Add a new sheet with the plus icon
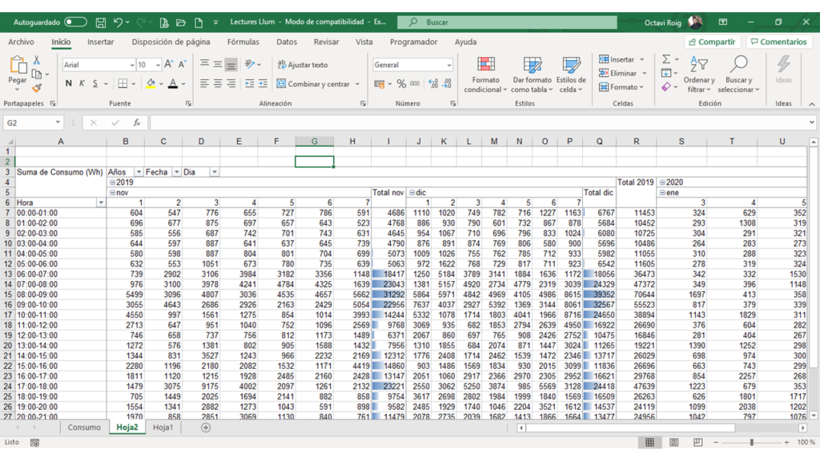The image size is (820, 461). 206,427
